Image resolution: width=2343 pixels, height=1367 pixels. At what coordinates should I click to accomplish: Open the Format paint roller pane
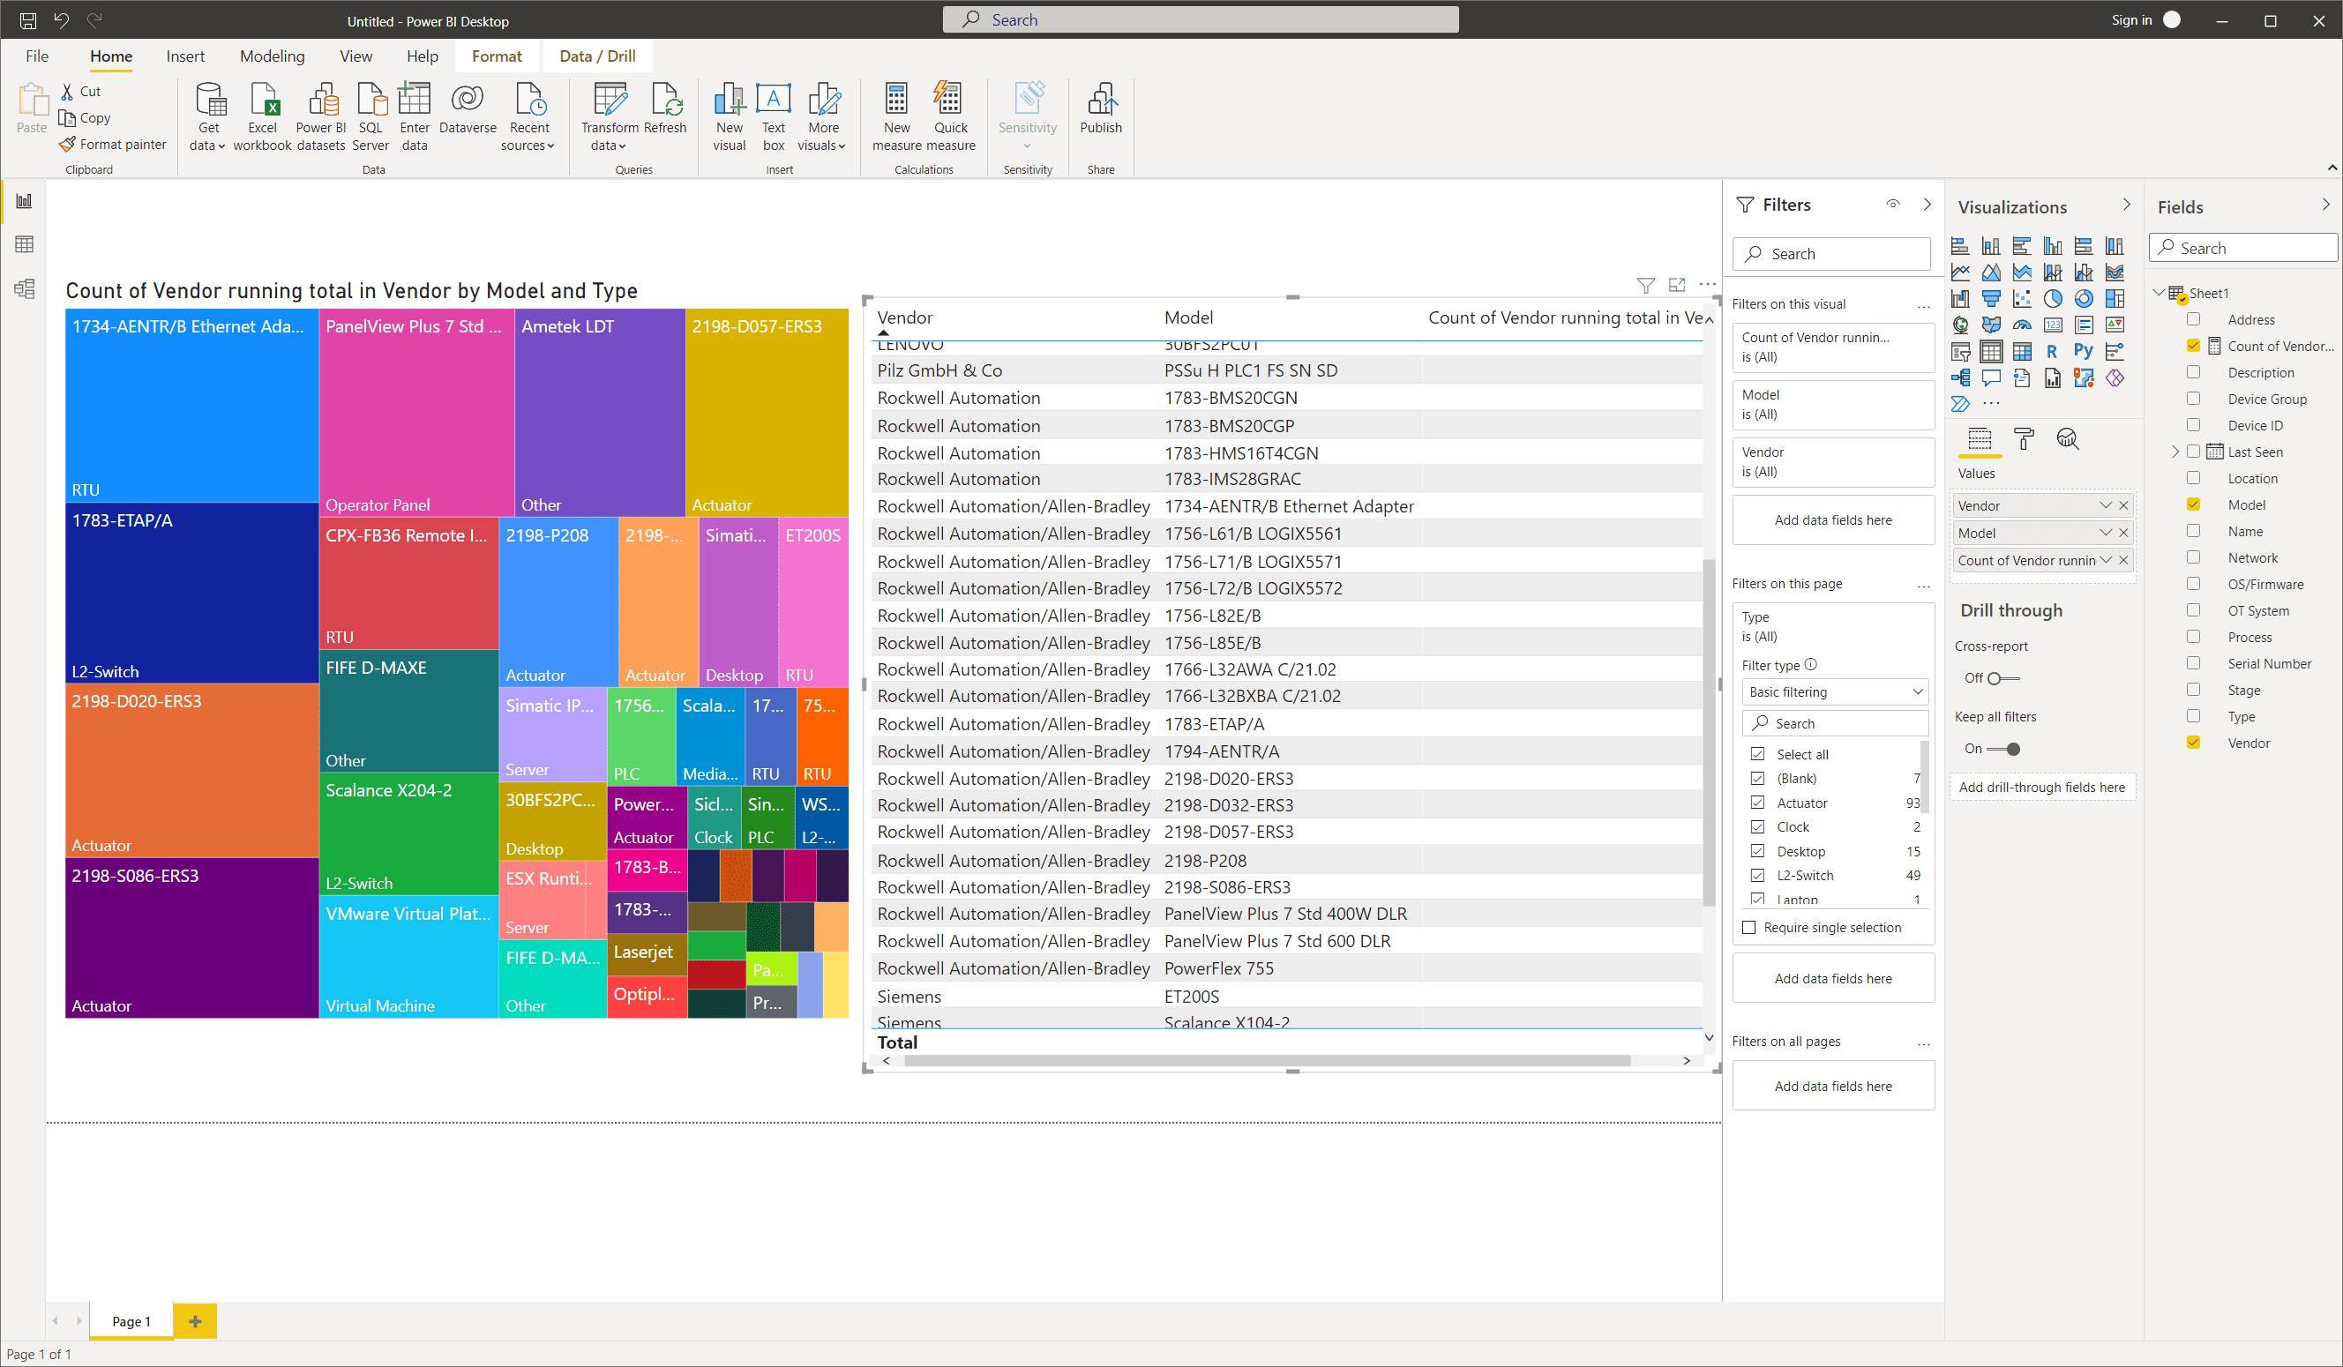click(2023, 438)
